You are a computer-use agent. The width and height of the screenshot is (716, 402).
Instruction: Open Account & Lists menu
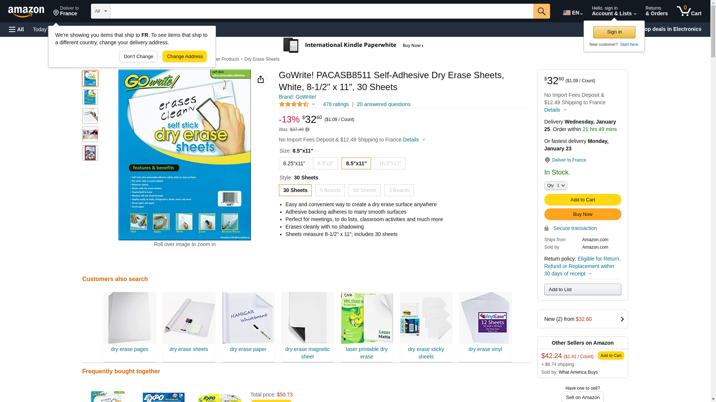[x=614, y=11]
